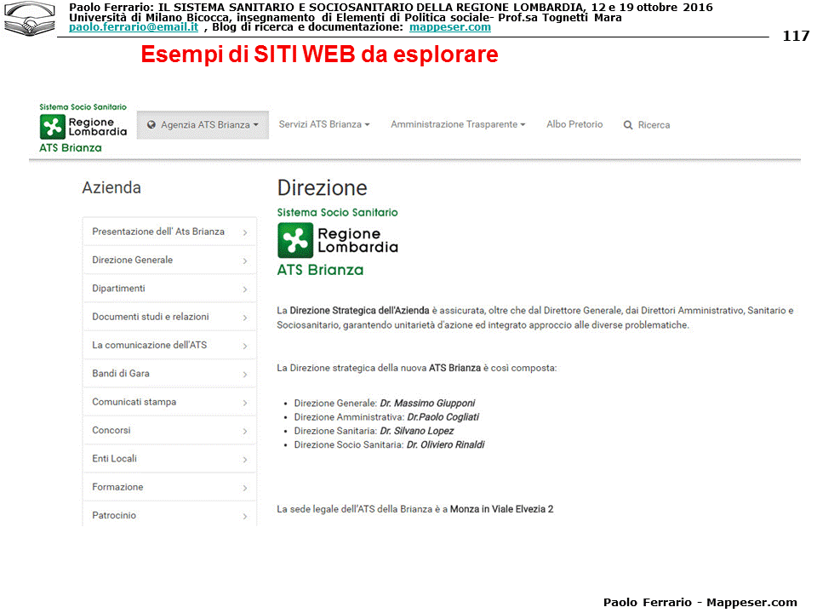Image resolution: width=817 pixels, height=613 pixels.
Task: Click the arrow beside Bandi di Gara
Action: tap(244, 375)
